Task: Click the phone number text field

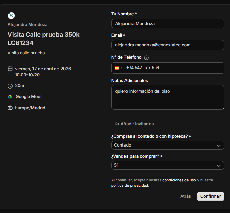Action: (172, 68)
